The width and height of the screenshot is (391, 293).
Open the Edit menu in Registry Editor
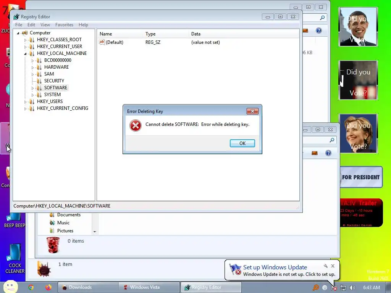point(31,25)
